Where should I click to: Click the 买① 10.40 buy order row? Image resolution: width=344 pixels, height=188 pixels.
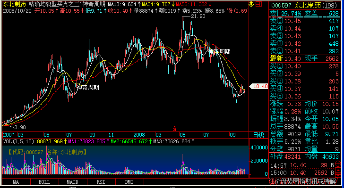click(x=304, y=66)
